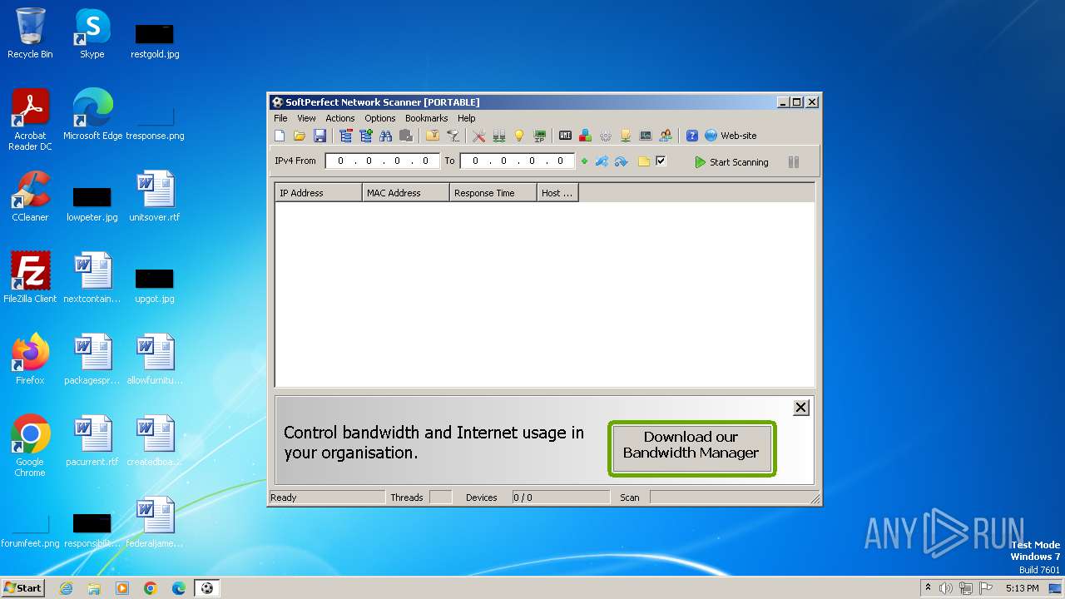
Task: Click the Open folder toolbar icon
Action: 300,136
